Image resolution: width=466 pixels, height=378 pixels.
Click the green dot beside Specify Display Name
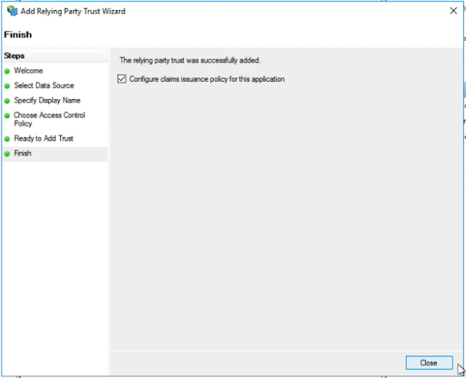point(7,101)
